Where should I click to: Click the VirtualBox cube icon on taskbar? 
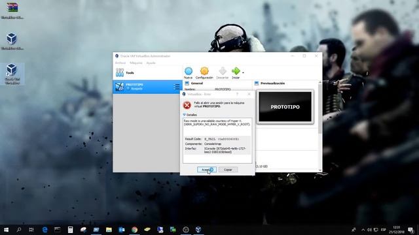(198, 230)
